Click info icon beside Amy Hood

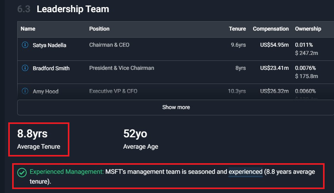[x=25, y=91]
